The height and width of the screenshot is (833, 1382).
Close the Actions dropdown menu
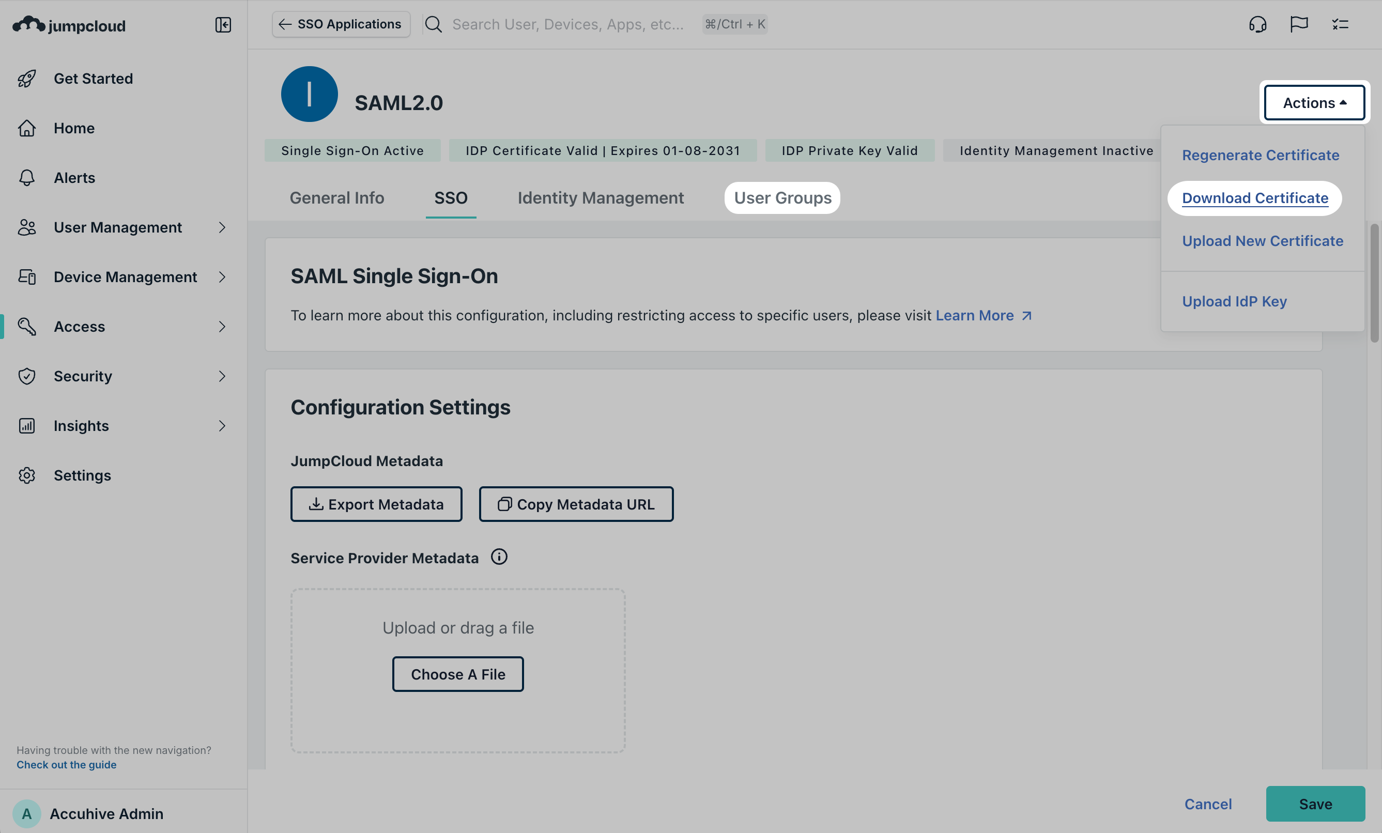[x=1315, y=103]
